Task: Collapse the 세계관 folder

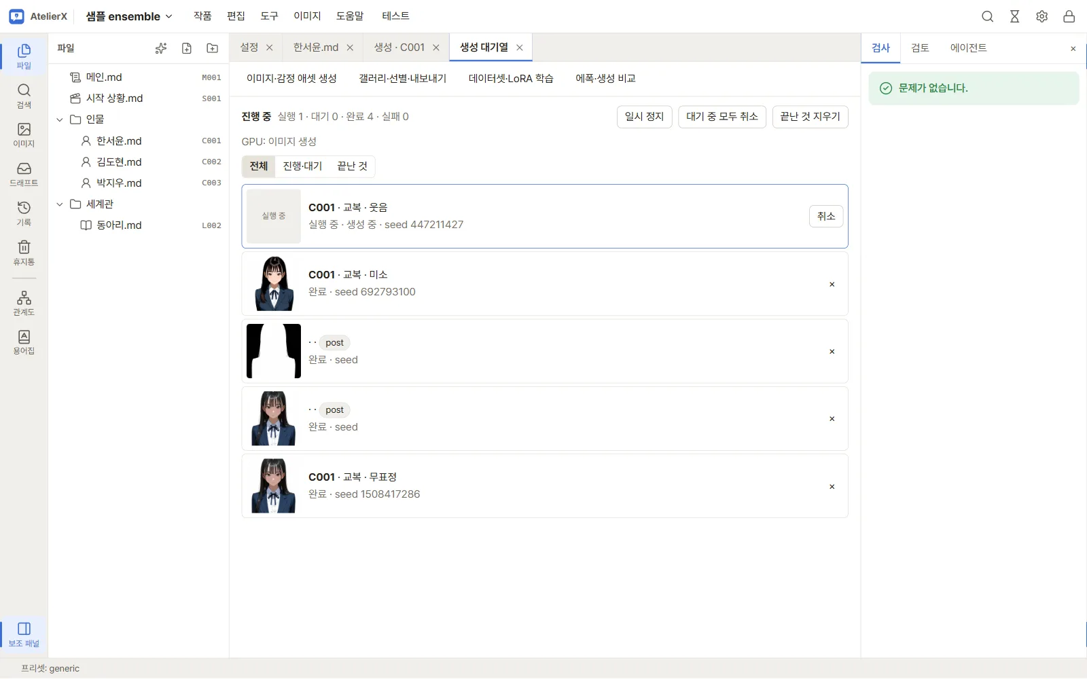Action: click(60, 204)
